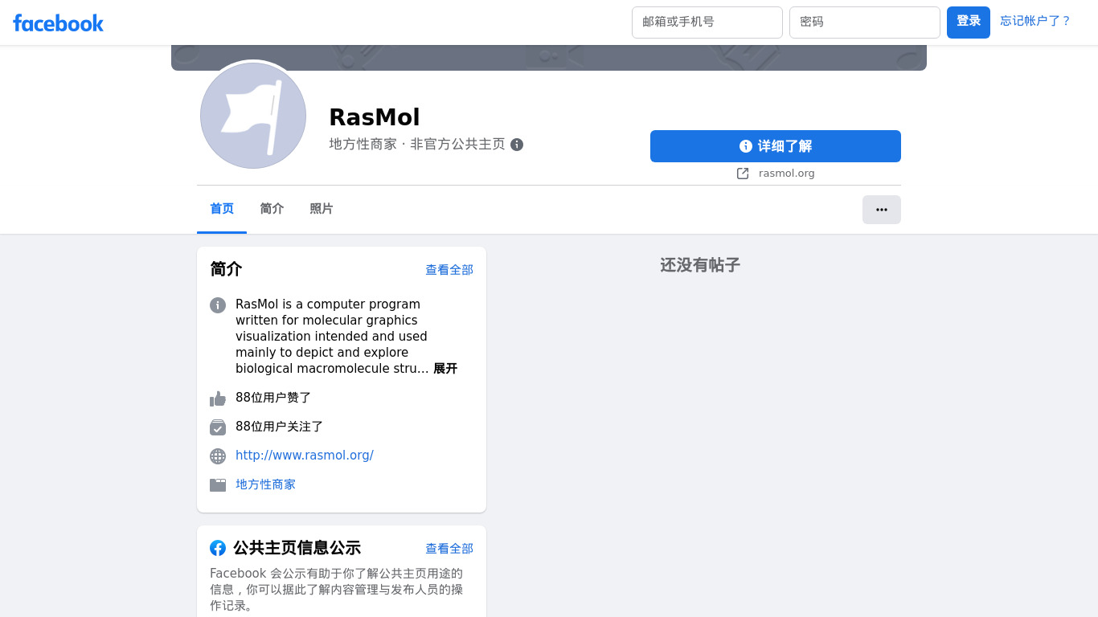Viewport: 1098px width, 617px height.
Task: Open the http://www.rasmol.org/ link
Action: (x=305, y=456)
